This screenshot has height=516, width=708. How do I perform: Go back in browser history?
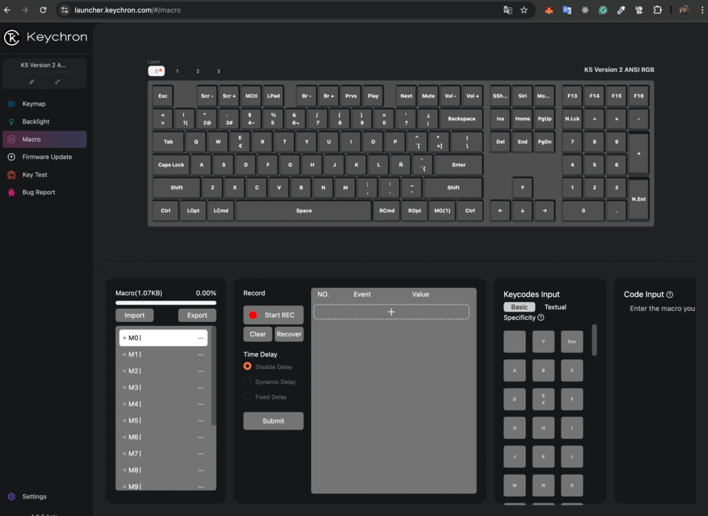7,10
